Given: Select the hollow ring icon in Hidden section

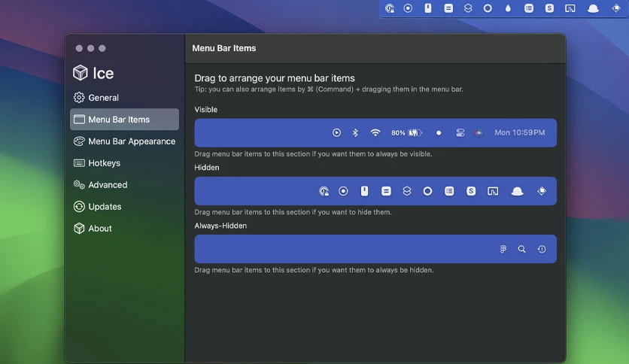Looking at the screenshot, I should [x=427, y=191].
